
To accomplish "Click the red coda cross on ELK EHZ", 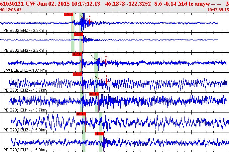I will pyautogui.click(x=106, y=57).
